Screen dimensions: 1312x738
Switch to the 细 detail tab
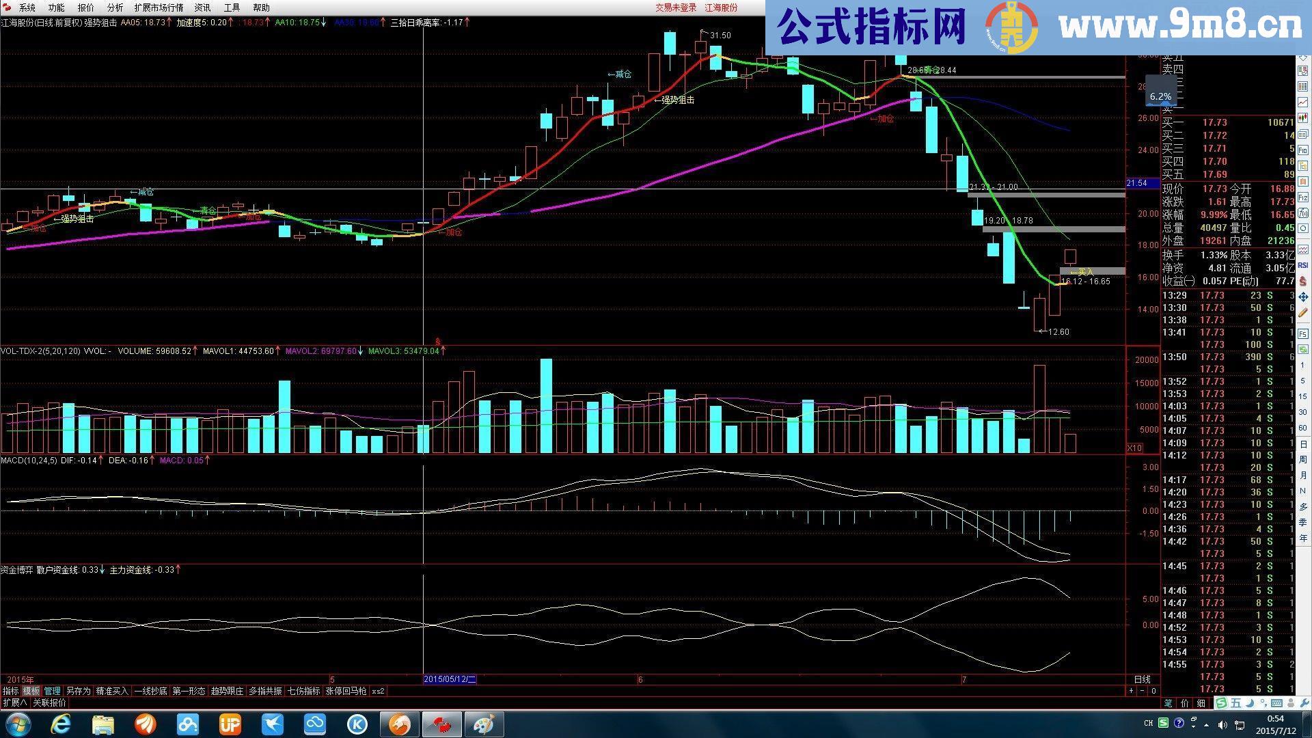[x=1201, y=703]
